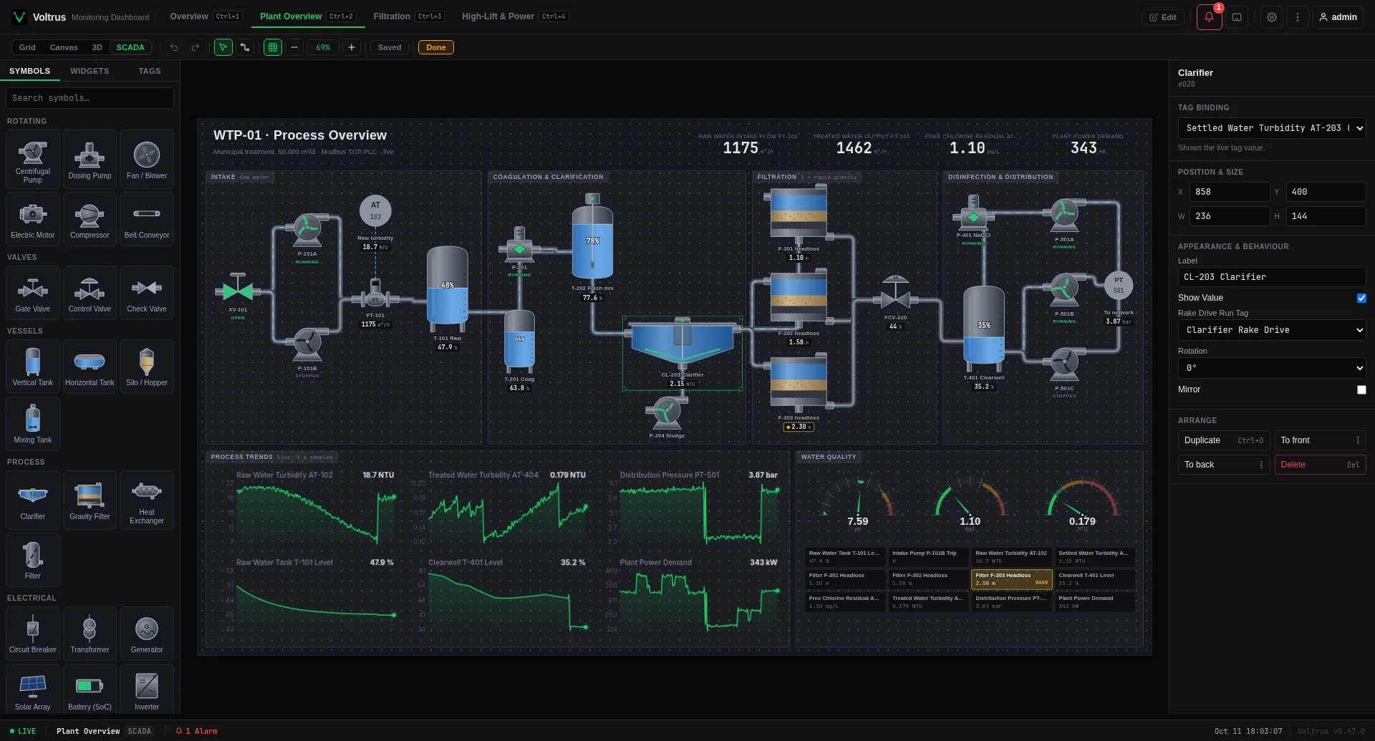Select the Fan / Blower symbol

pos(147,159)
